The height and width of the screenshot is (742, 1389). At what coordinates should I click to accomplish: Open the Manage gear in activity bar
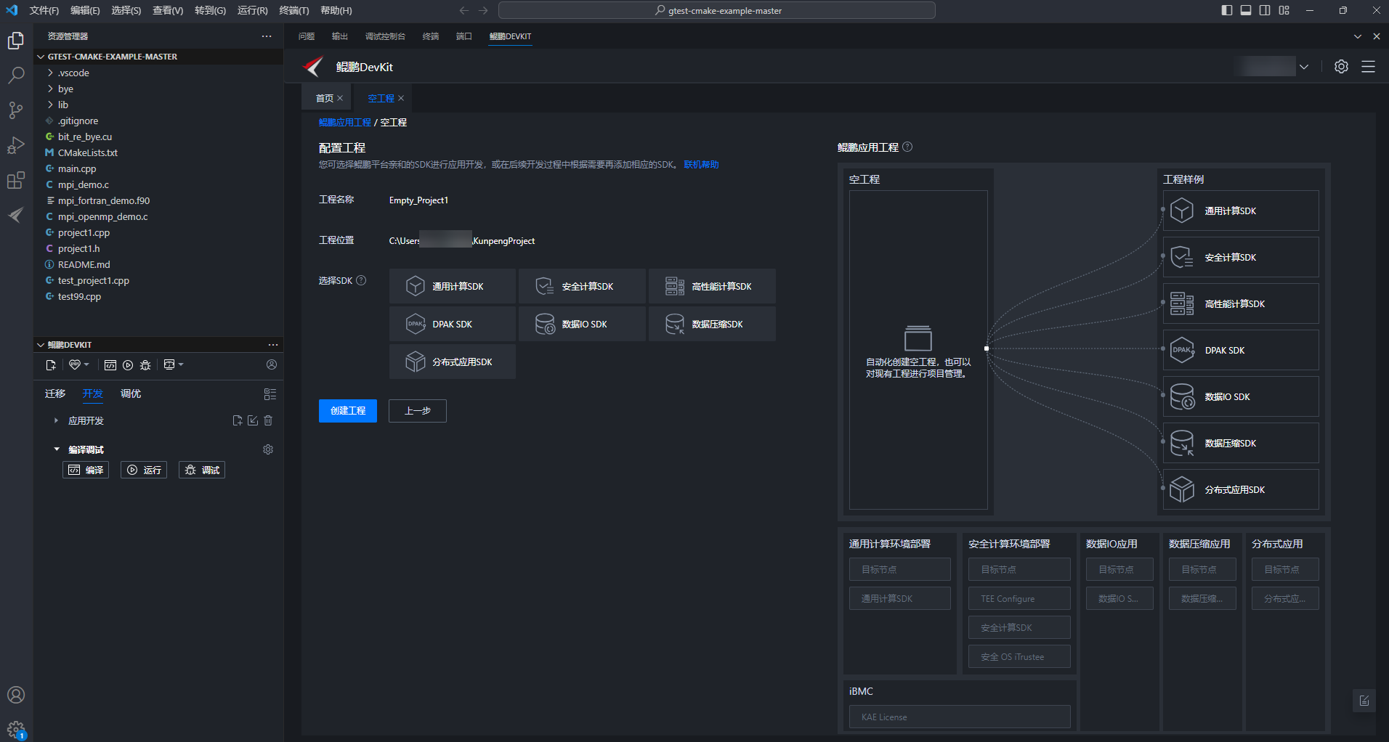[16, 730]
